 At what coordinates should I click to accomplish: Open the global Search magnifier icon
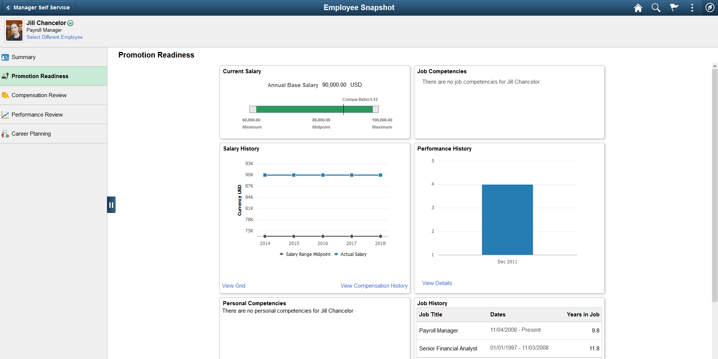(656, 8)
